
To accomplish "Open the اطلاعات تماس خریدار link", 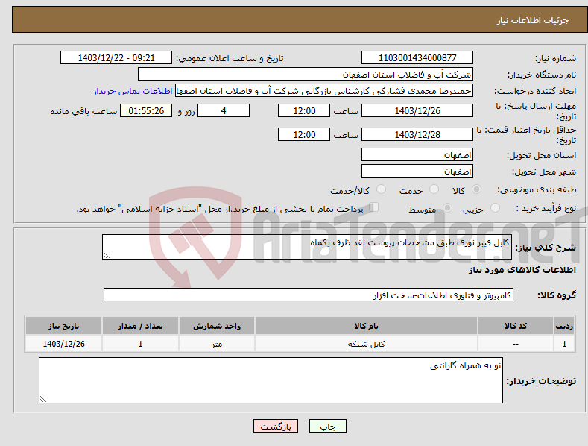I will coord(133,91).
